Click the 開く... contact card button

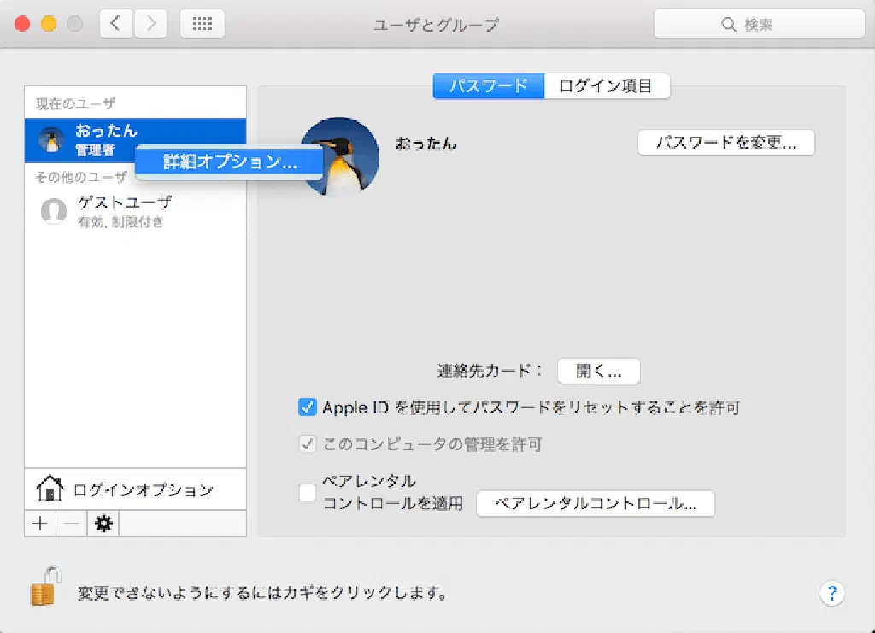(598, 371)
